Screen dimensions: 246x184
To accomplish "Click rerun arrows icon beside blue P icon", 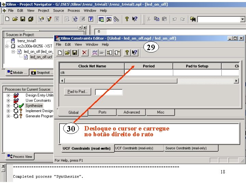I will pyautogui.click(x=75, y=19).
